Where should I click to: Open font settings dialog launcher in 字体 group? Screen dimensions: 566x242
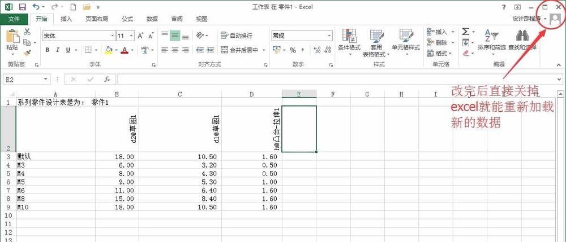(154, 65)
